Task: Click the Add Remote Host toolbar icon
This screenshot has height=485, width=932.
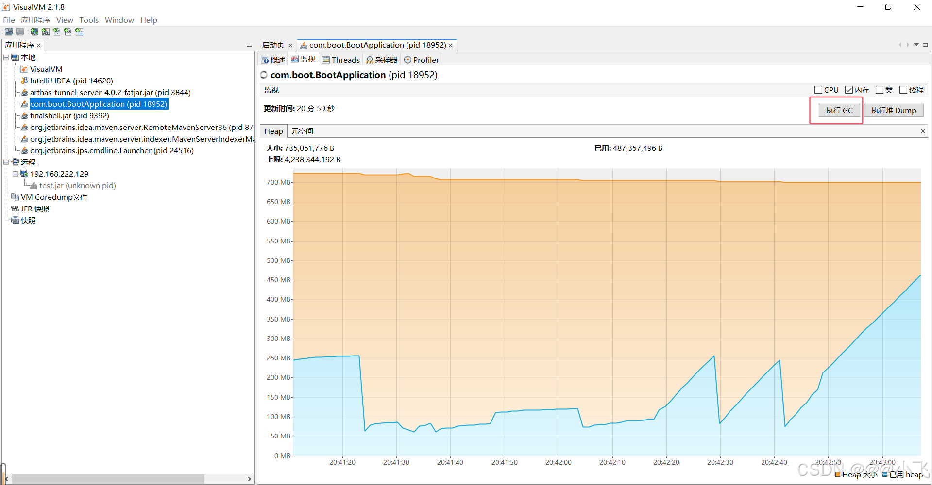Action: (x=34, y=32)
